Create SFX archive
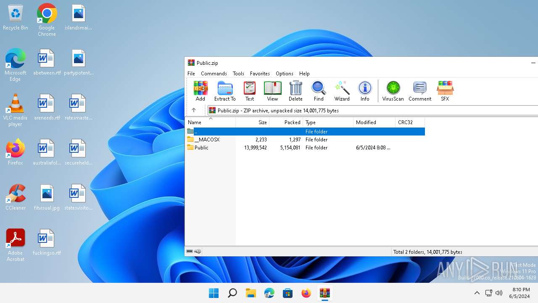The height and width of the screenshot is (303, 538). [445, 91]
